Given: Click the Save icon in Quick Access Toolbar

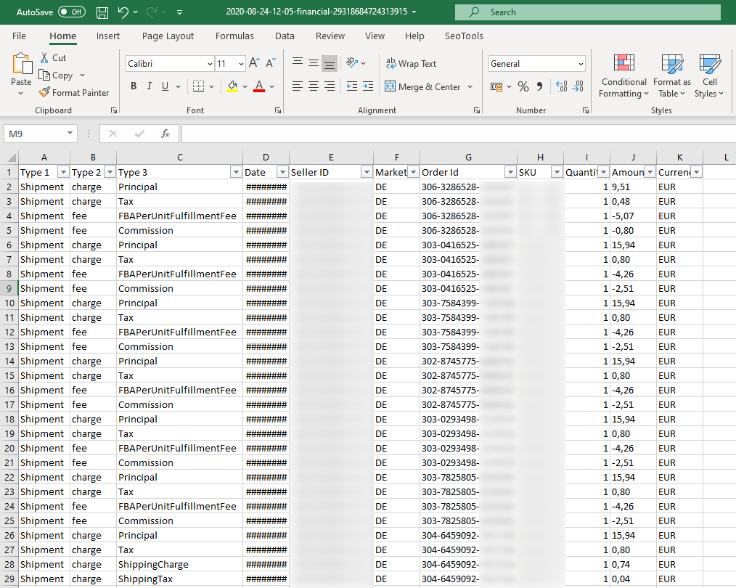Looking at the screenshot, I should tap(102, 12).
